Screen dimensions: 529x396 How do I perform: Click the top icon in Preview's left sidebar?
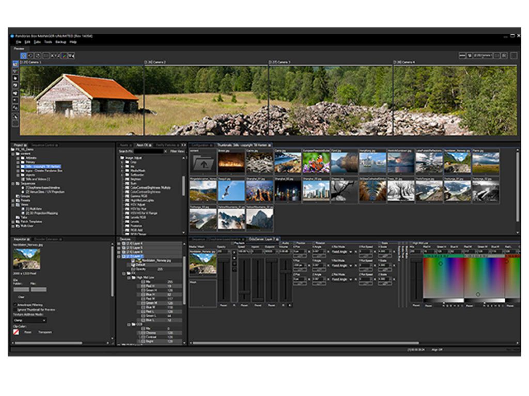pyautogui.click(x=15, y=64)
